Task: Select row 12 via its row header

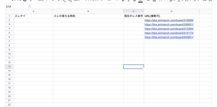Action: (9, 63)
